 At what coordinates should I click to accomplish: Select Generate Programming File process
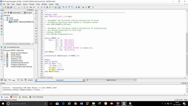coord(20,63)
